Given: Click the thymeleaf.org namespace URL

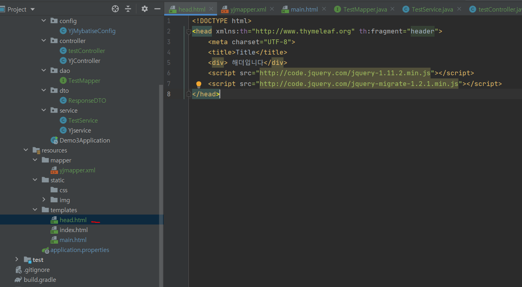Looking at the screenshot, I should [x=305, y=31].
